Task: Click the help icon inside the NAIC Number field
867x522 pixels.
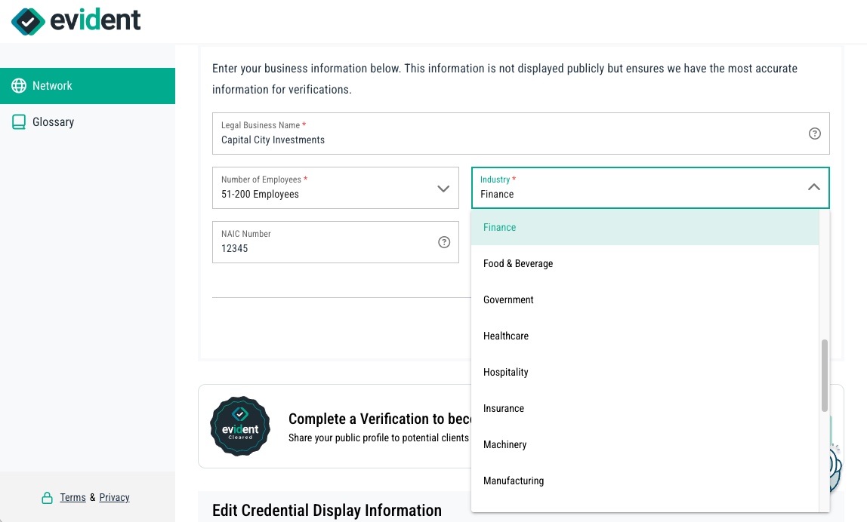Action: (443, 242)
